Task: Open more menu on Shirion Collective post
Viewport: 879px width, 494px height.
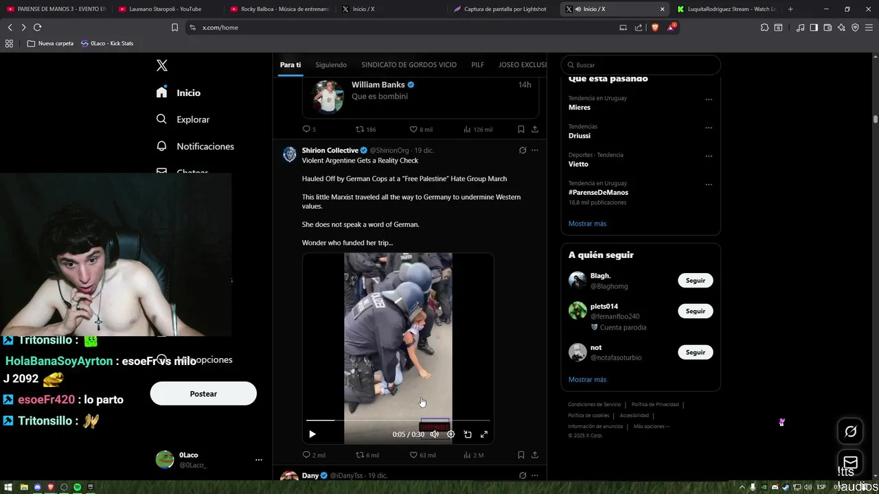Action: (x=535, y=150)
